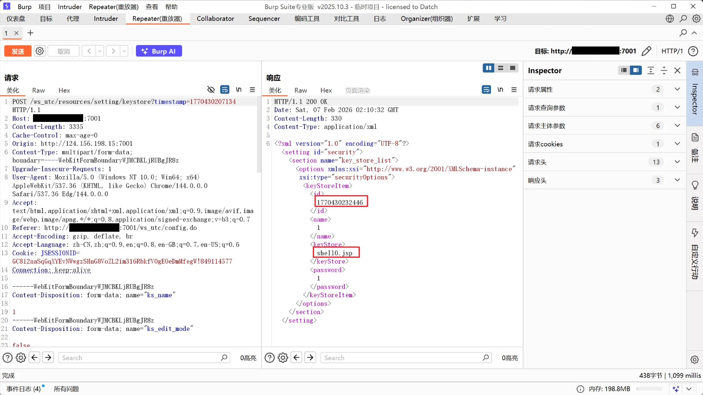Open the Intruder menu in menu bar
703x395 pixels.
click(70, 7)
